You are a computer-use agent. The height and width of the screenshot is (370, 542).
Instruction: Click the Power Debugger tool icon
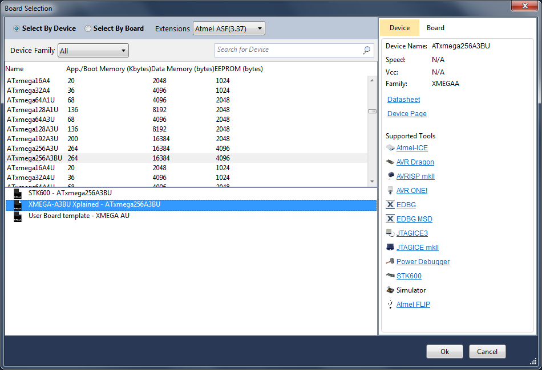[x=390, y=261]
